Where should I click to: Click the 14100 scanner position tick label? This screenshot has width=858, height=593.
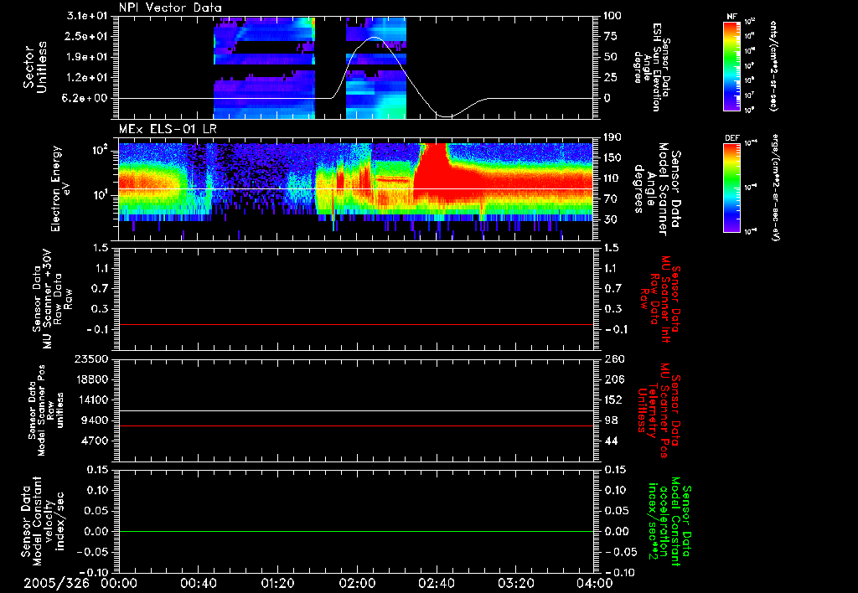click(x=92, y=400)
